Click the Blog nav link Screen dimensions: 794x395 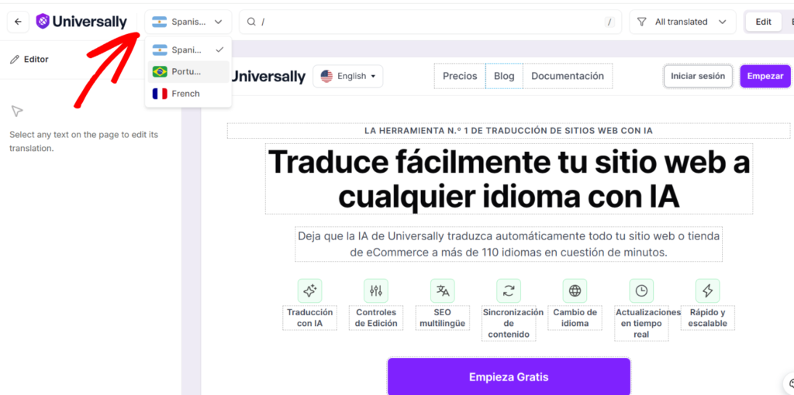[x=504, y=76]
